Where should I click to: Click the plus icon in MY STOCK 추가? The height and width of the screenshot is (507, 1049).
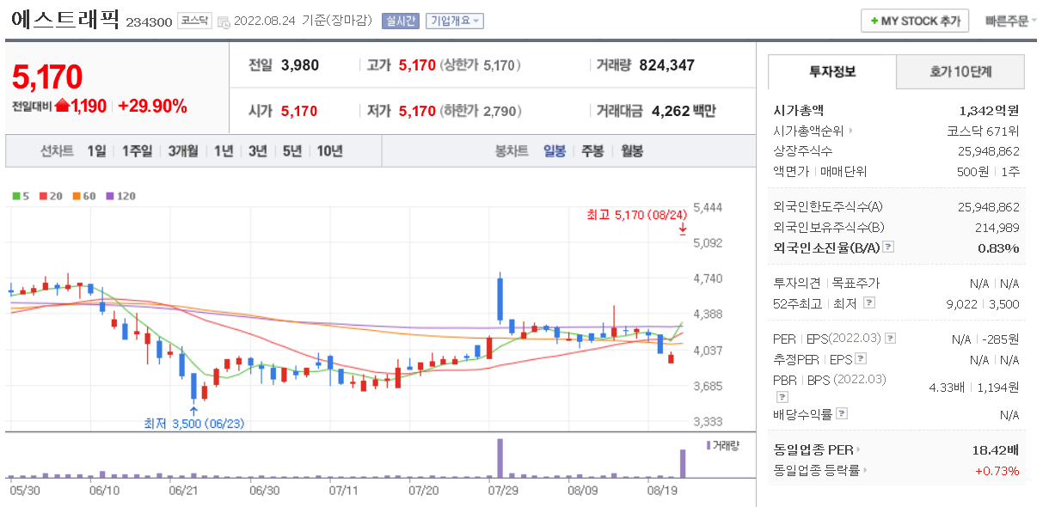click(874, 21)
